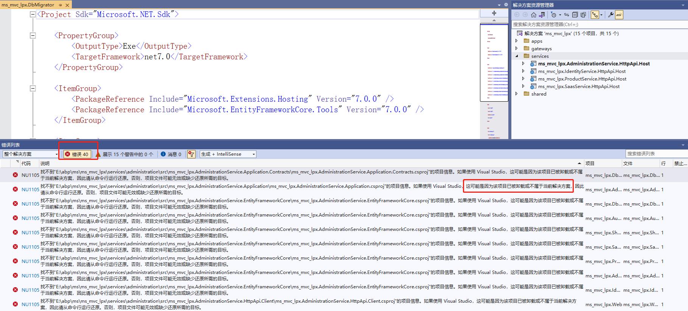Click the build-only error filter funnel icon
This screenshot has height=311, width=688.
191,154
